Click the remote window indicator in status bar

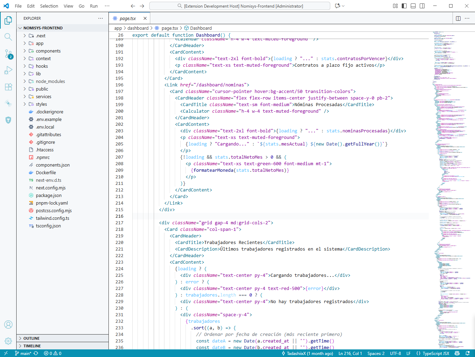pos(6,353)
